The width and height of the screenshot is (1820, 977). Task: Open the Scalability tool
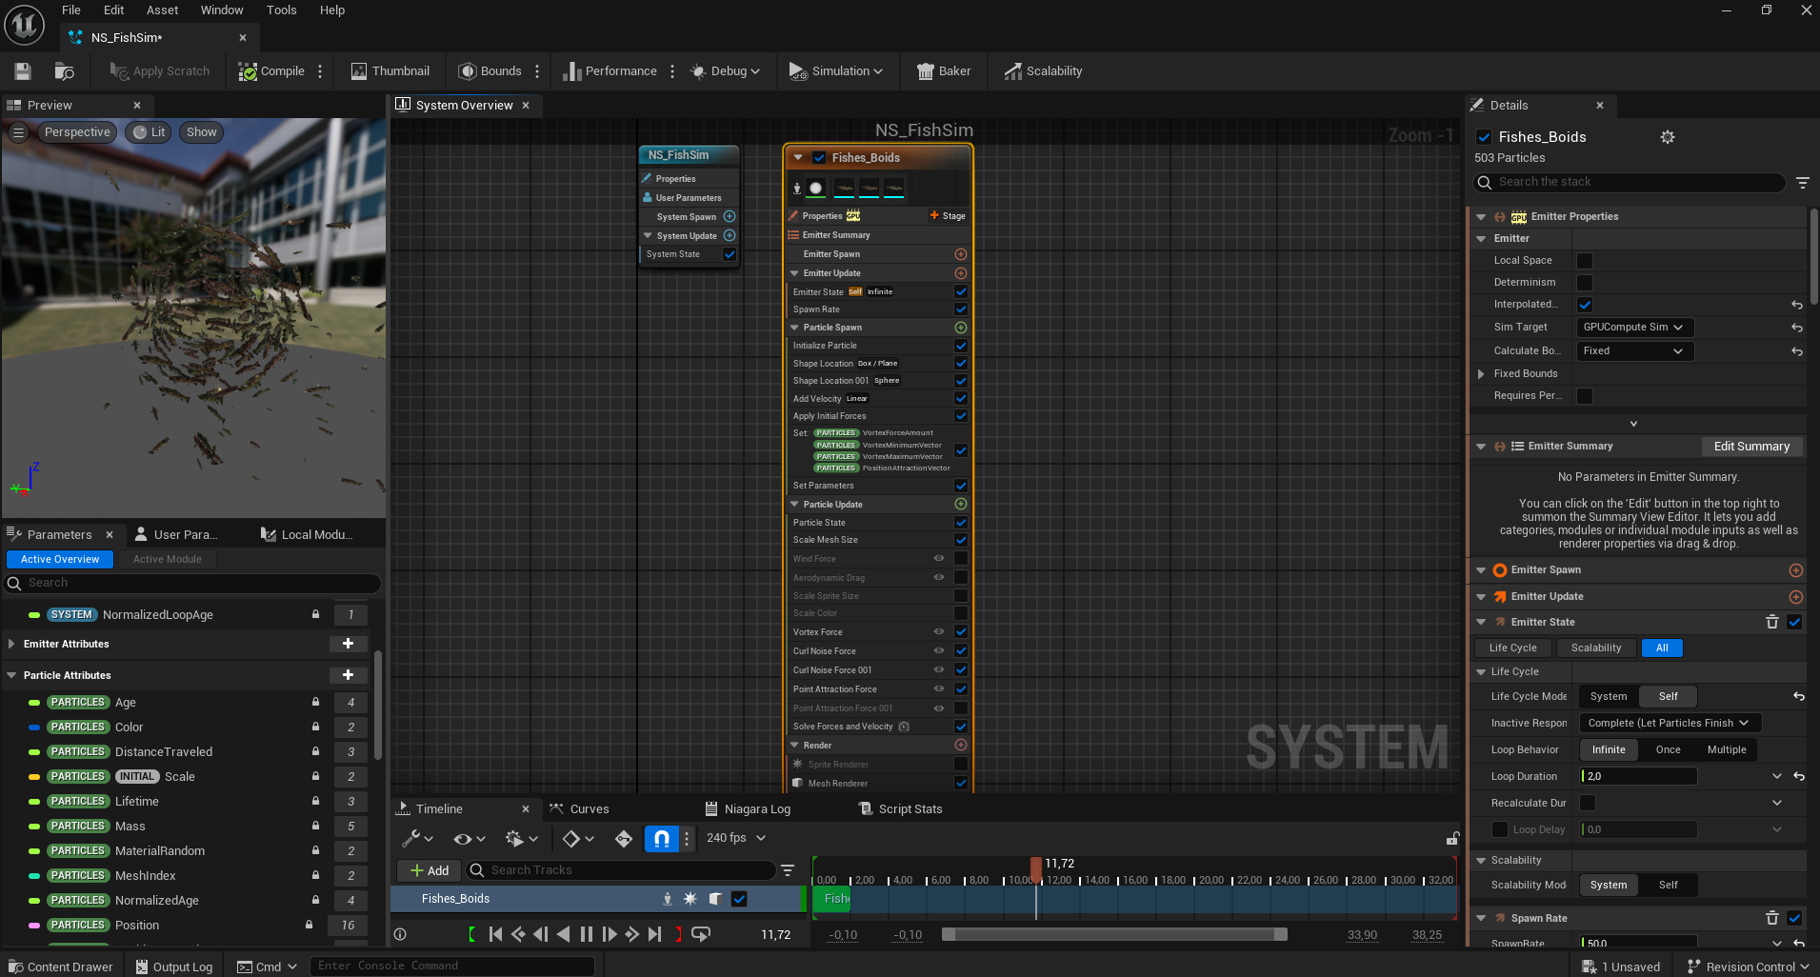[1043, 71]
